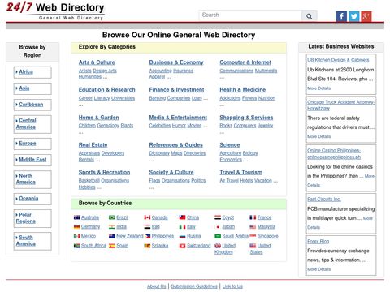Browse the Oceania region
The width and height of the screenshot is (390, 292).
coord(28,199)
